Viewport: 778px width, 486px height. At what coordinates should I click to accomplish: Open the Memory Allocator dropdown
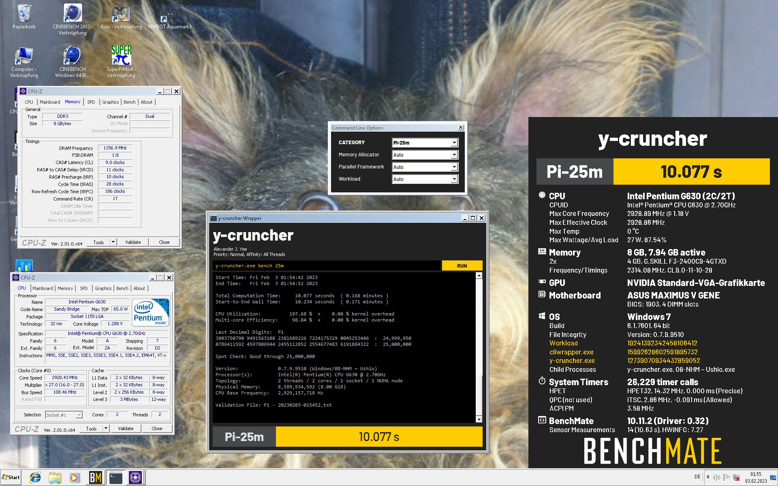pyautogui.click(x=425, y=155)
